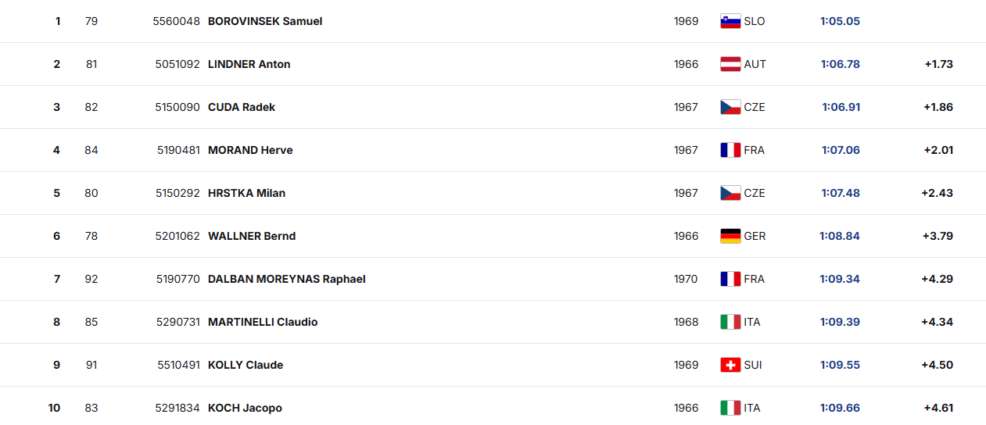Click the Italy flag in Martinelli Claudio's row
986x425 pixels.
coord(730,322)
